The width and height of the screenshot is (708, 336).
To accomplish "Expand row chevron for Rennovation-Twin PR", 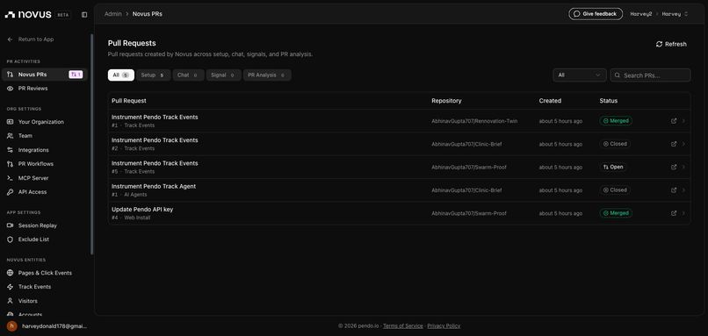I will [683, 121].
